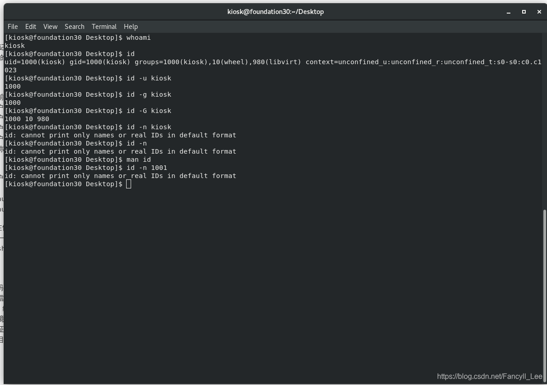Open the Edit menu
The image size is (547, 385).
(31, 27)
